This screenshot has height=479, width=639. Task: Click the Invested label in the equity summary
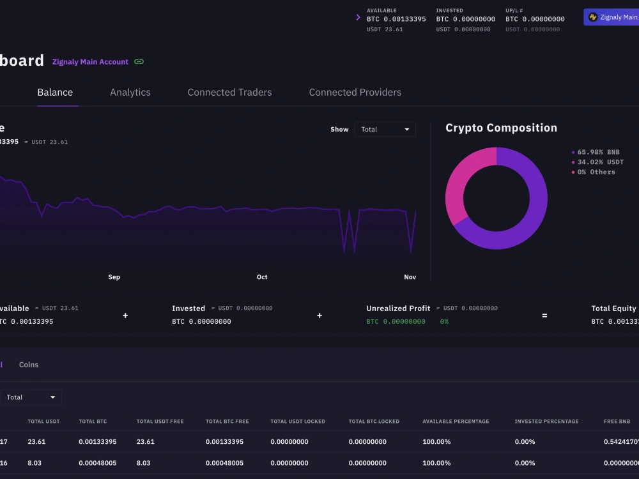[189, 308]
